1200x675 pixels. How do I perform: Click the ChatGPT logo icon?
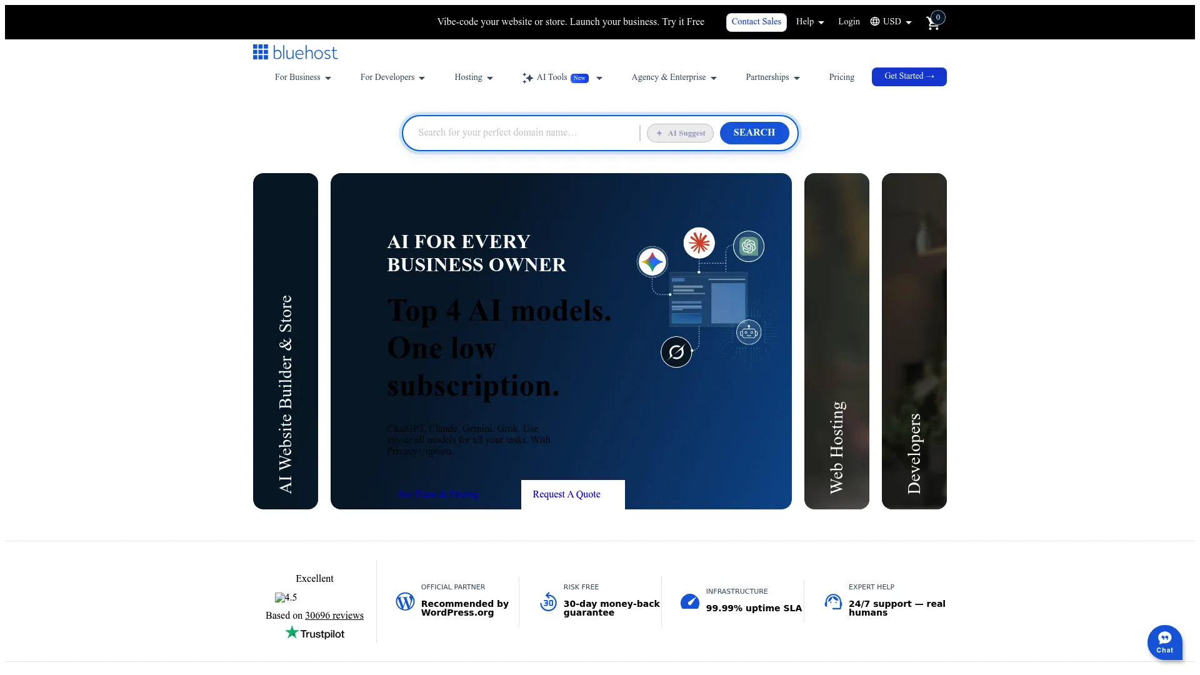(748, 246)
